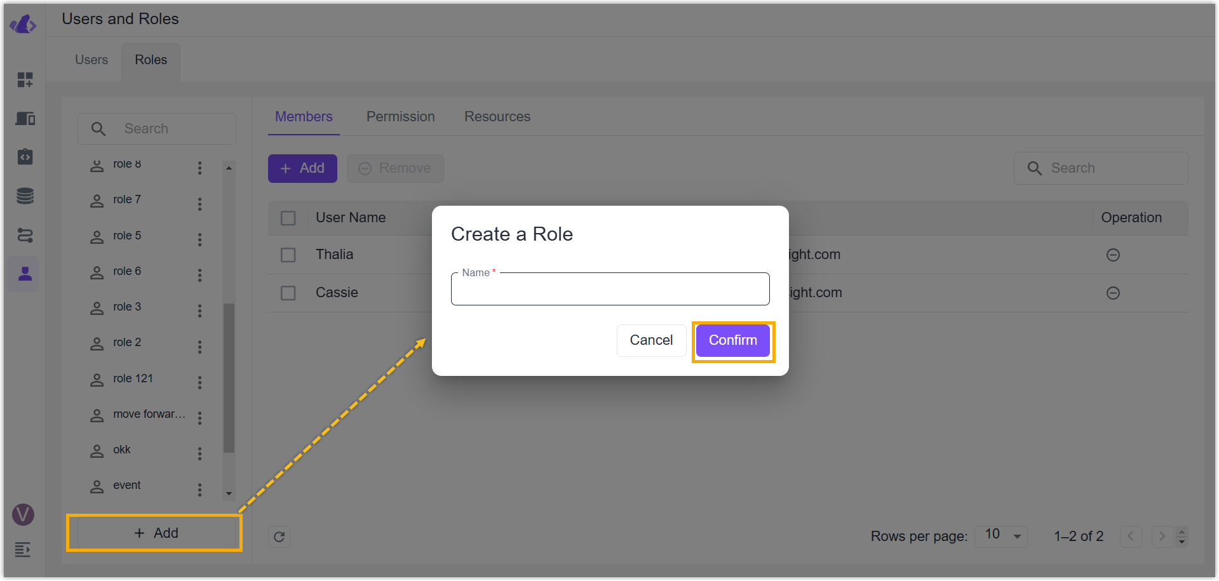
Task: Click the V user avatar icon
Action: (24, 514)
